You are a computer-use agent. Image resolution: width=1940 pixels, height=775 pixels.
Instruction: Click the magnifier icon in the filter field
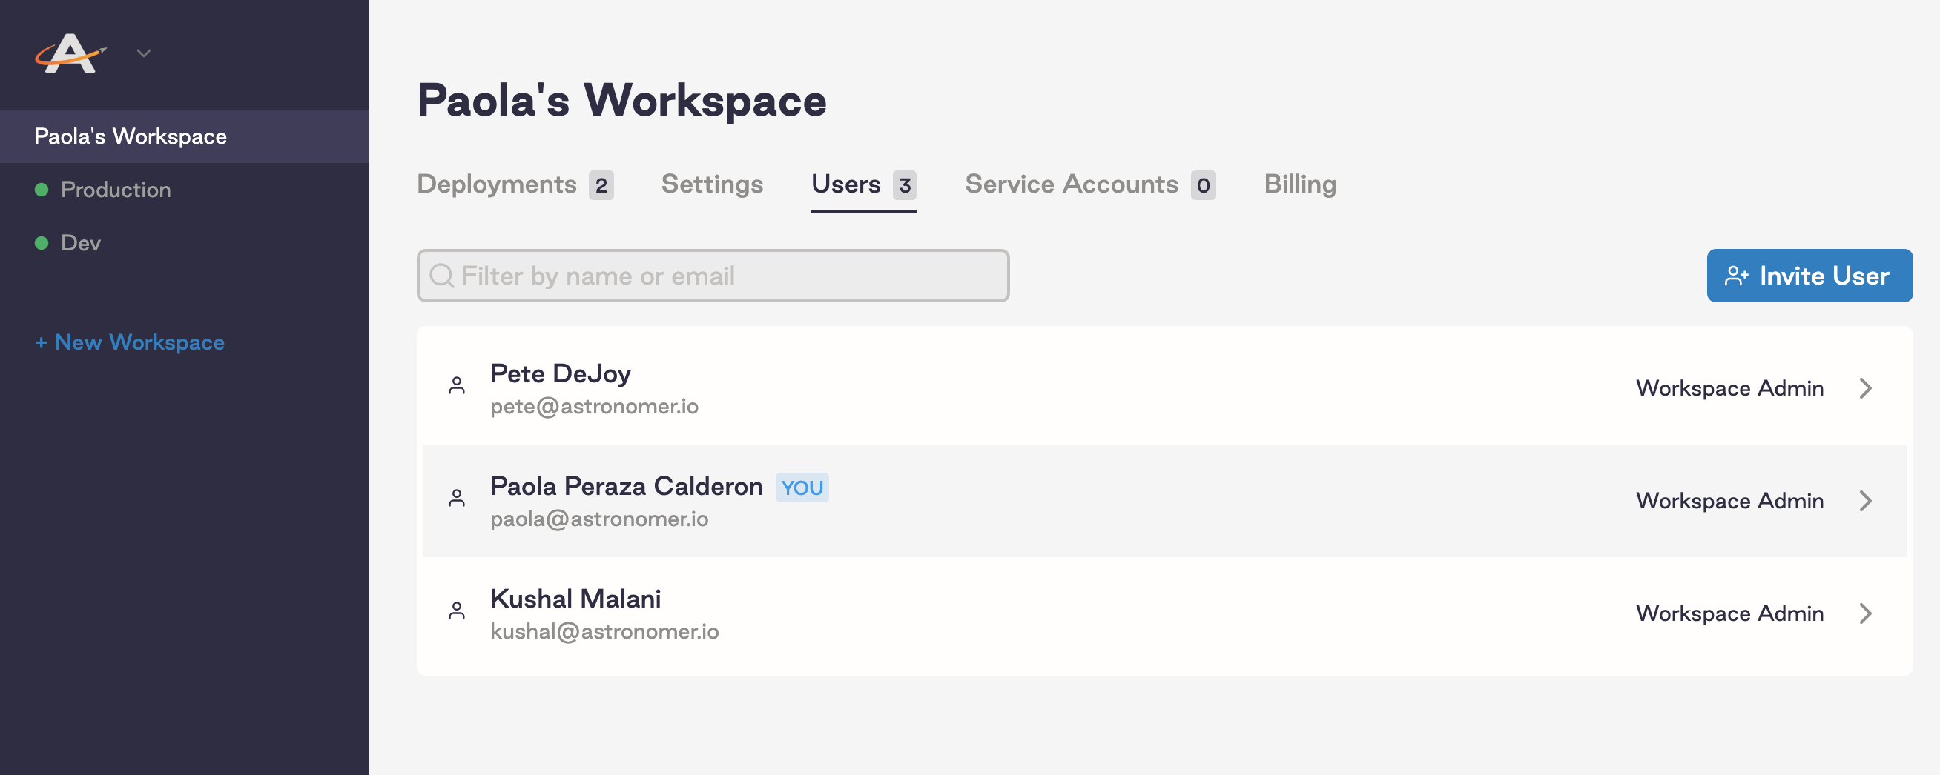[x=442, y=276]
